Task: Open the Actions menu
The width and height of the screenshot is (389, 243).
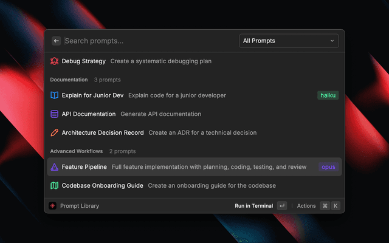Action: 306,206
